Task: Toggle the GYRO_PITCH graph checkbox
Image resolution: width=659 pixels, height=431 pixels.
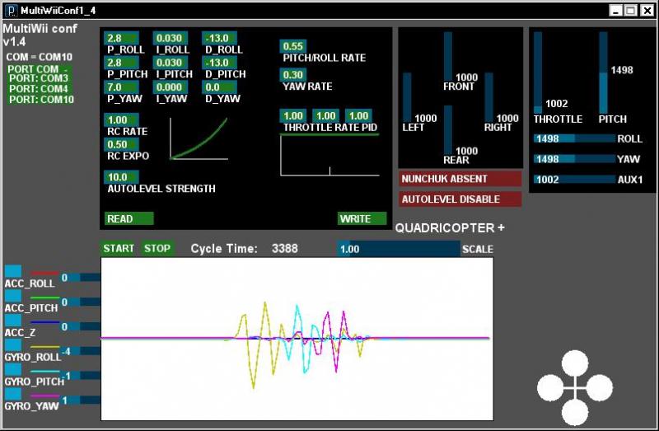Action: (13, 369)
